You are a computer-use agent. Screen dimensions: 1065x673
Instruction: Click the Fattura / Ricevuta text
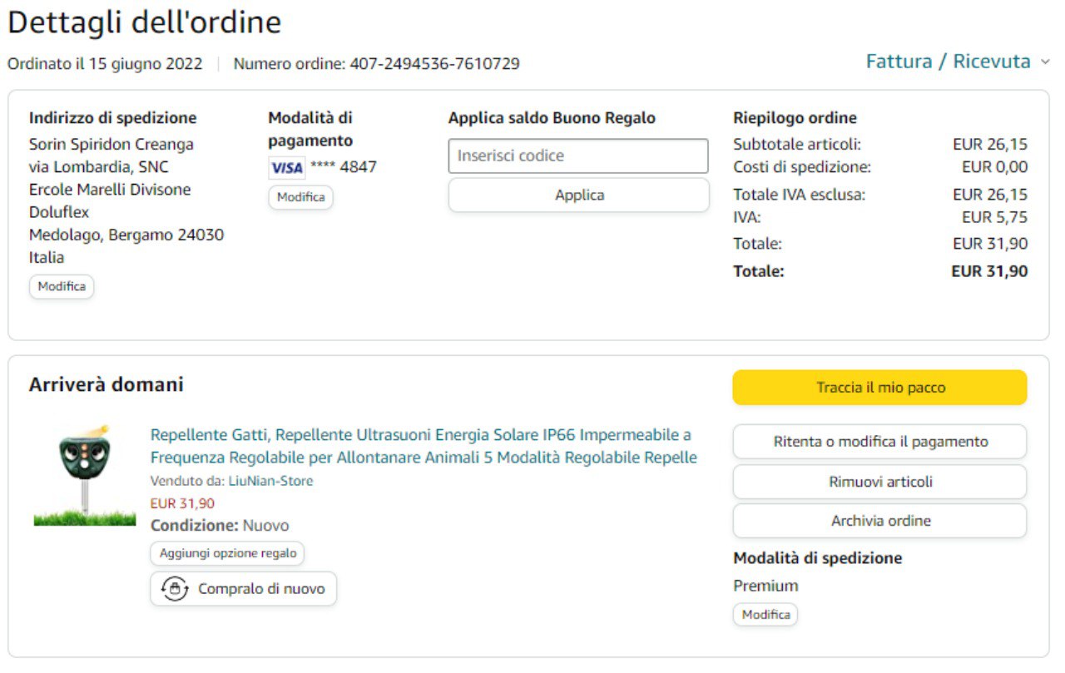point(948,62)
